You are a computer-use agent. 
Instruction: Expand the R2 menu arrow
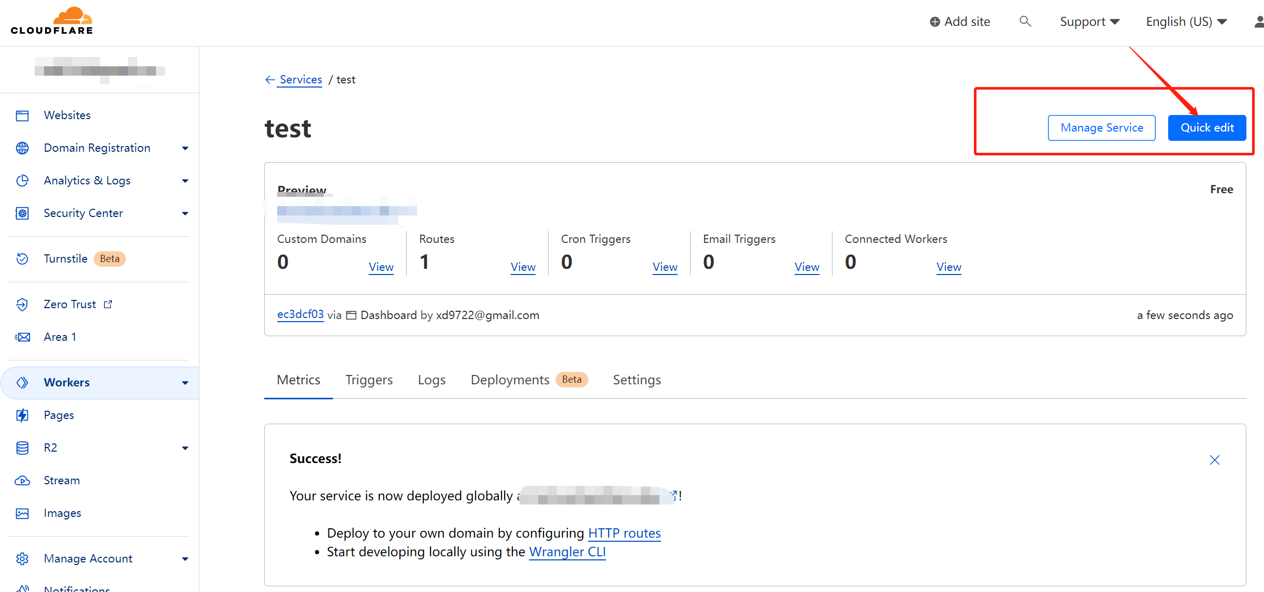[185, 449]
